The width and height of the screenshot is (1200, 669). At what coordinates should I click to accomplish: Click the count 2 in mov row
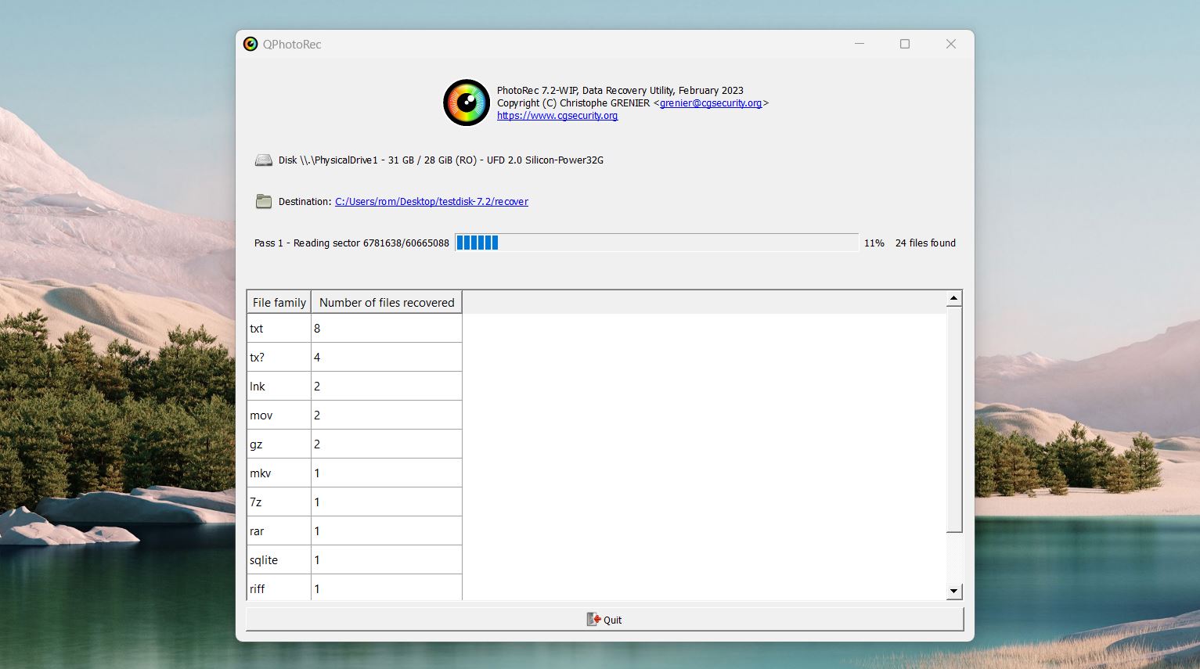387,415
